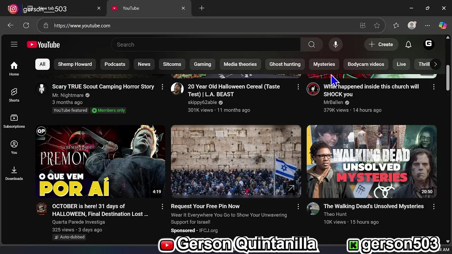This screenshot has height=254, width=452.
Task: Open options for Halloween Cereal video
Action: pos(298,87)
